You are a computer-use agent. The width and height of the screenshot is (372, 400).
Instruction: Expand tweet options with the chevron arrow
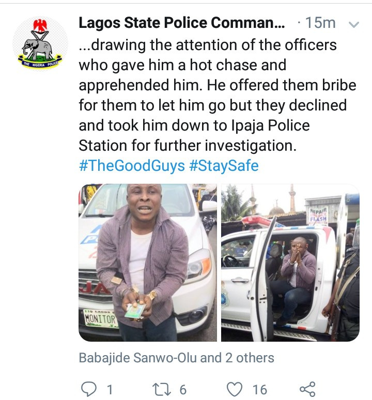(x=354, y=24)
